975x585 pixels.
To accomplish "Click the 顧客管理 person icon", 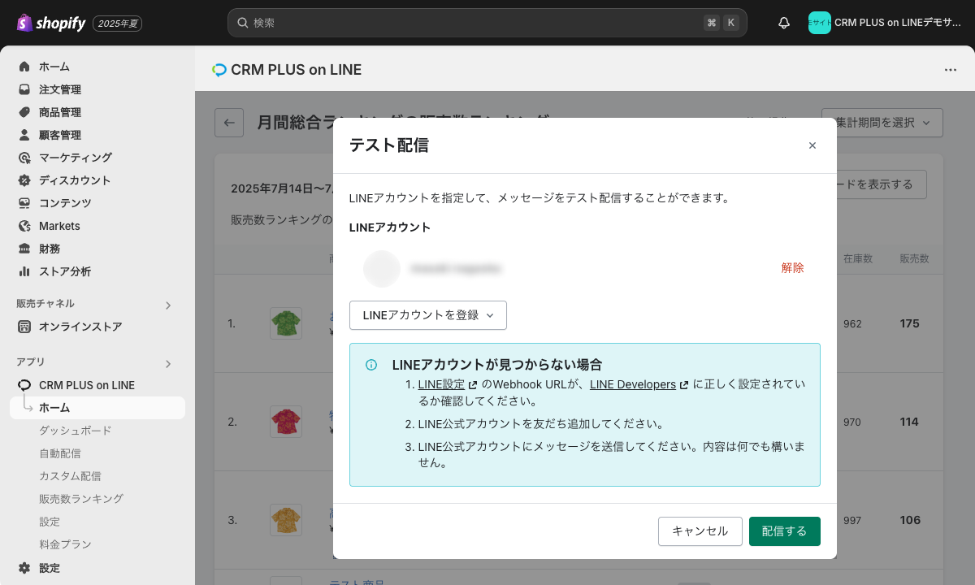I will click(x=24, y=135).
